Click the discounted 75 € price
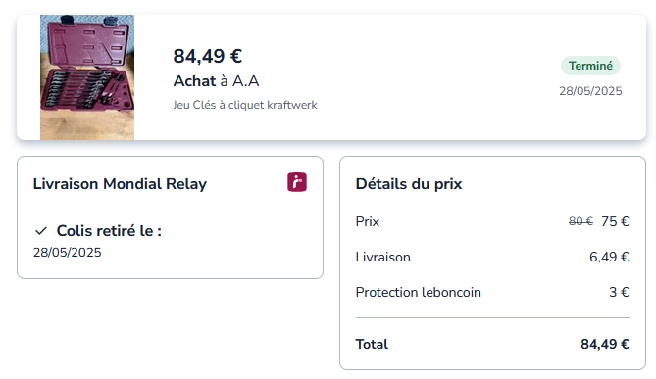This screenshot has width=656, height=379. tap(615, 221)
